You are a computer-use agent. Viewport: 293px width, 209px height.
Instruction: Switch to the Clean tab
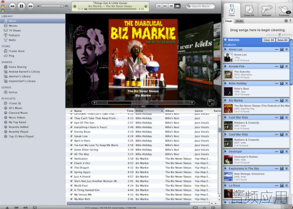tap(229, 21)
